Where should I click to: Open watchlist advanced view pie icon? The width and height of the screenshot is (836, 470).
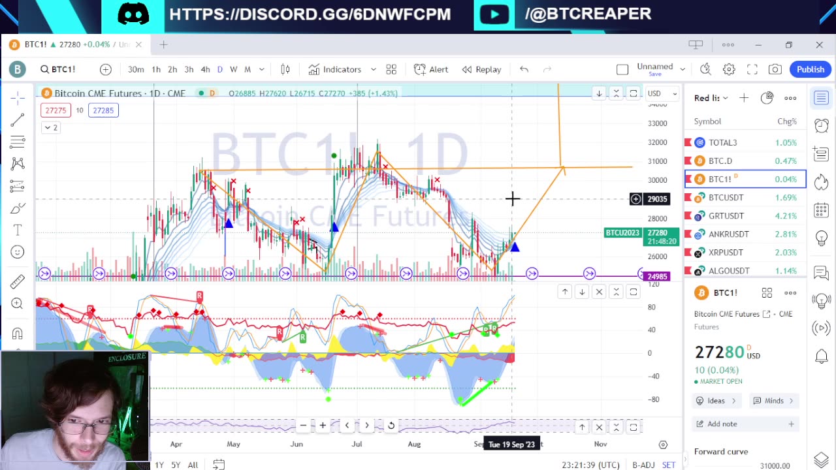[767, 98]
